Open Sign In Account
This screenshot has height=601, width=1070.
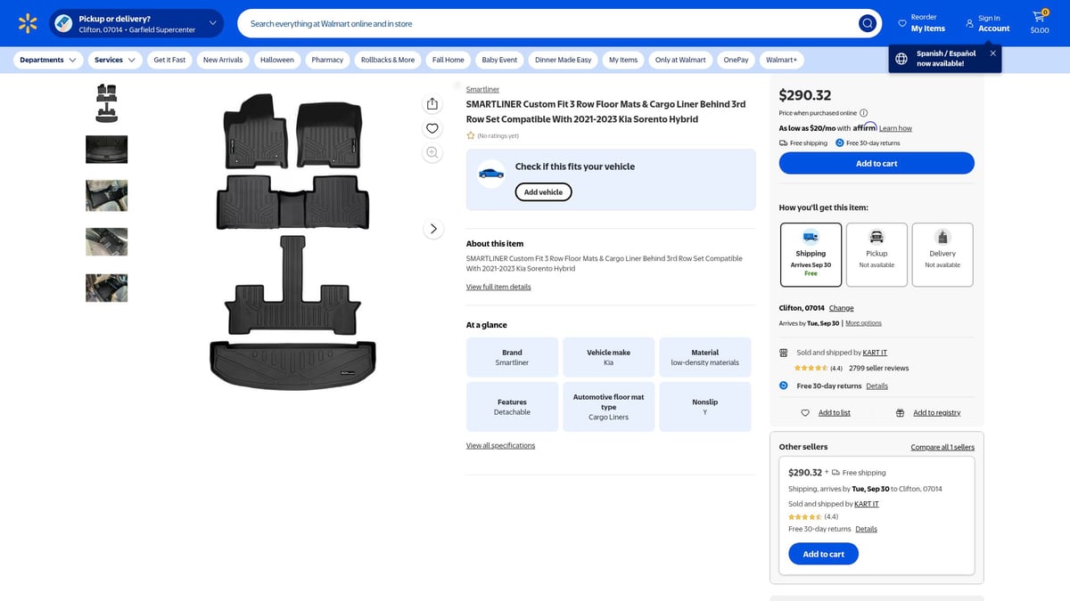[988, 23]
